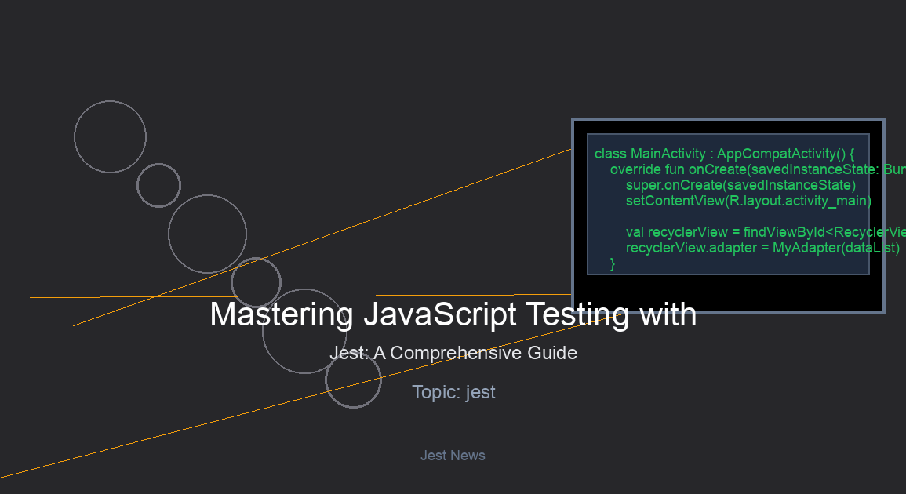Select the 'recyclerView.adapter = MyAdapter(dataList)' line
Screen dimensions: 906x494
[762, 248]
